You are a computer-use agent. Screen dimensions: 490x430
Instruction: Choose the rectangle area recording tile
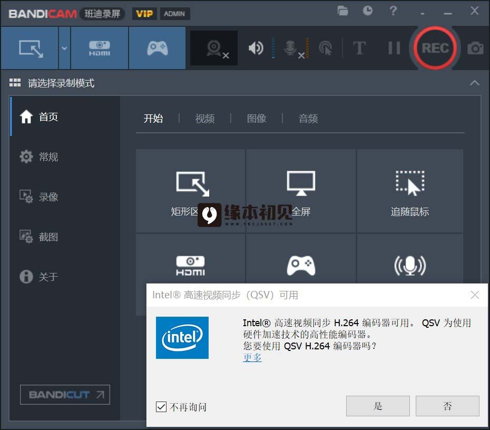[191, 191]
